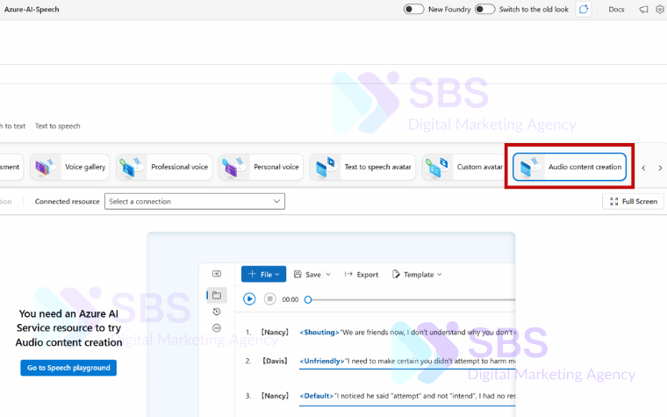Toggle the side panel collapse icon

(x=217, y=274)
